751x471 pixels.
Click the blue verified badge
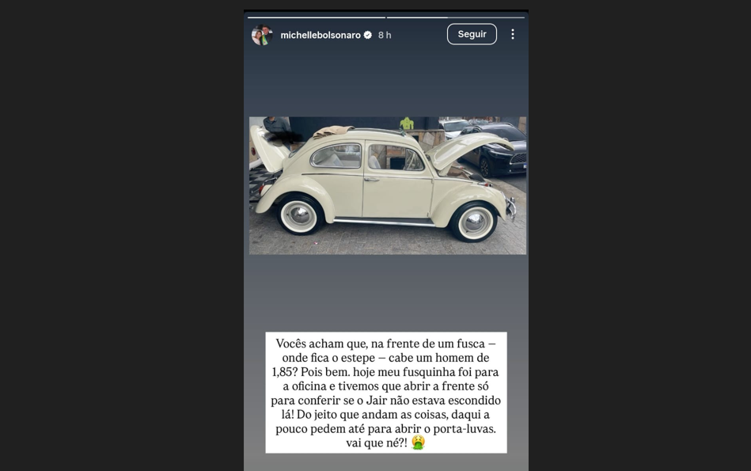[x=368, y=35]
